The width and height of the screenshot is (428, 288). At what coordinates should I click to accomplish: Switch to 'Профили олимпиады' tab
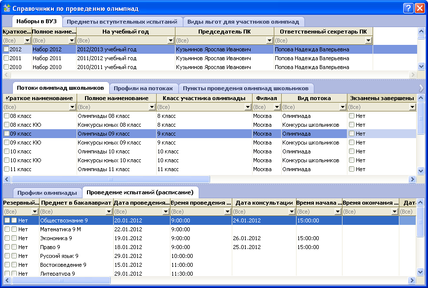[47, 193]
